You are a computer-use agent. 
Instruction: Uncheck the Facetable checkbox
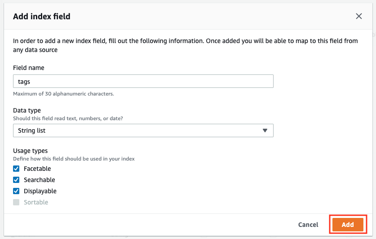tap(16, 169)
